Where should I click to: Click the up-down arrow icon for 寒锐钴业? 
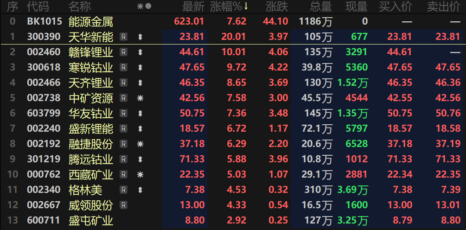click(x=140, y=68)
